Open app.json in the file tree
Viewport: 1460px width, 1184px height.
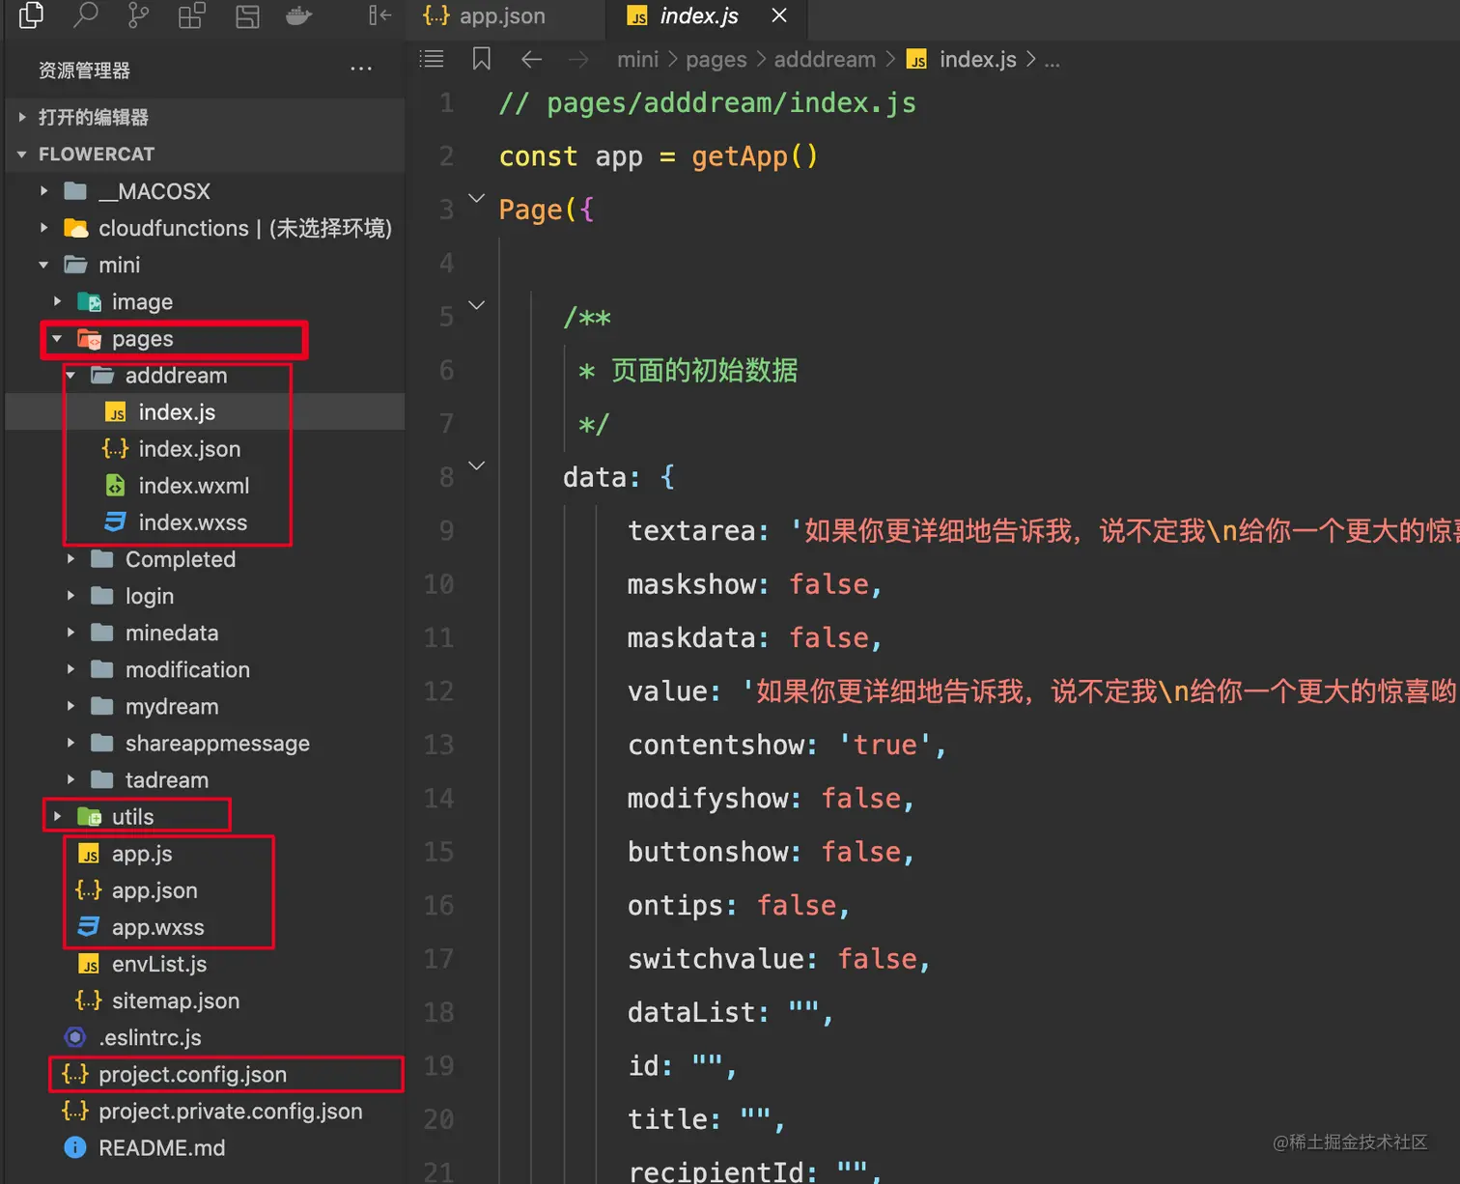205,890
